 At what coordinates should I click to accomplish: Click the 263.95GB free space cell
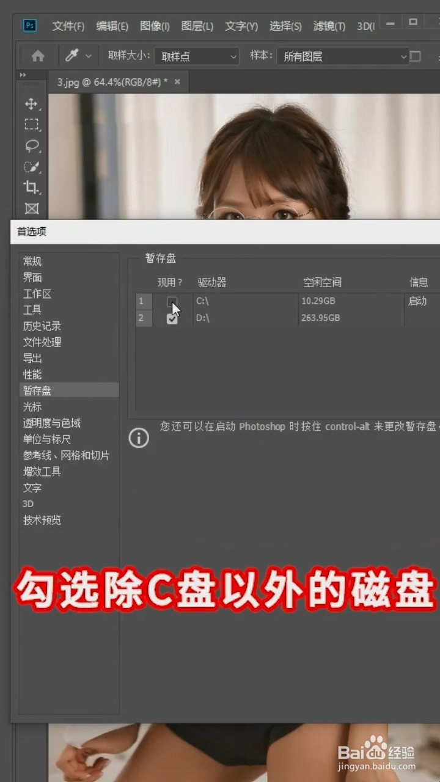click(351, 318)
